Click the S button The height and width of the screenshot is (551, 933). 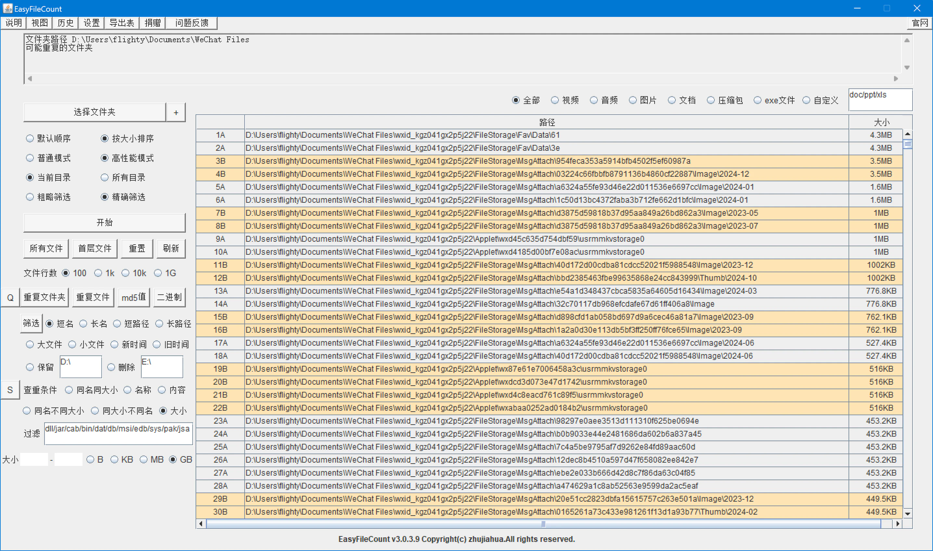[10, 390]
